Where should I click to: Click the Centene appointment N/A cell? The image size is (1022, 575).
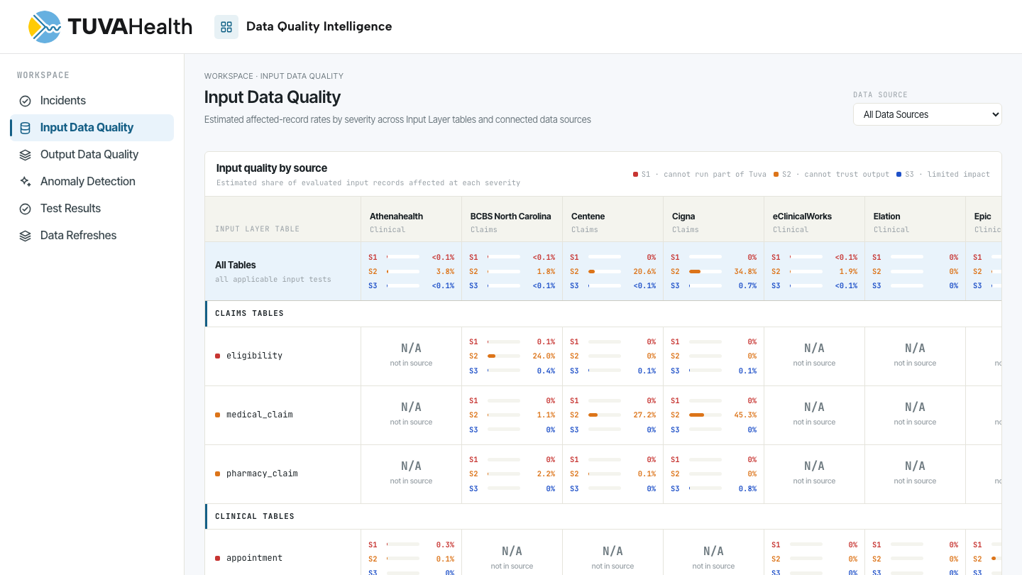click(612, 554)
